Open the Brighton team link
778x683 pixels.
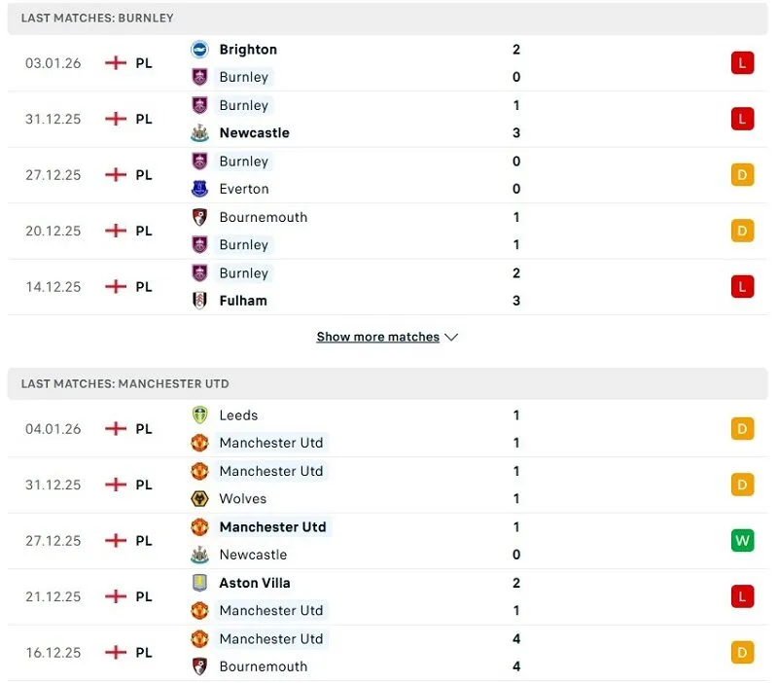pyautogui.click(x=248, y=50)
